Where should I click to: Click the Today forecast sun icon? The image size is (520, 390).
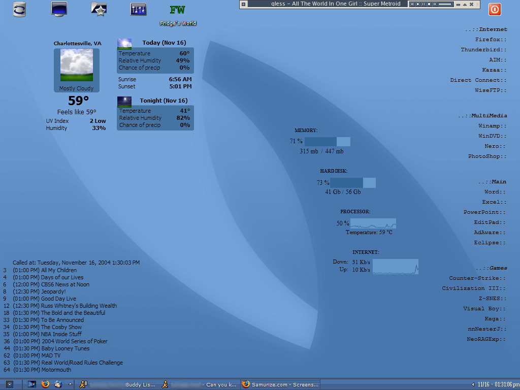(x=124, y=44)
